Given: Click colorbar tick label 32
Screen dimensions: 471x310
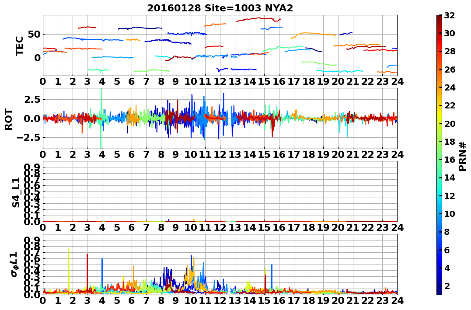Looking at the screenshot, I should (x=450, y=15).
